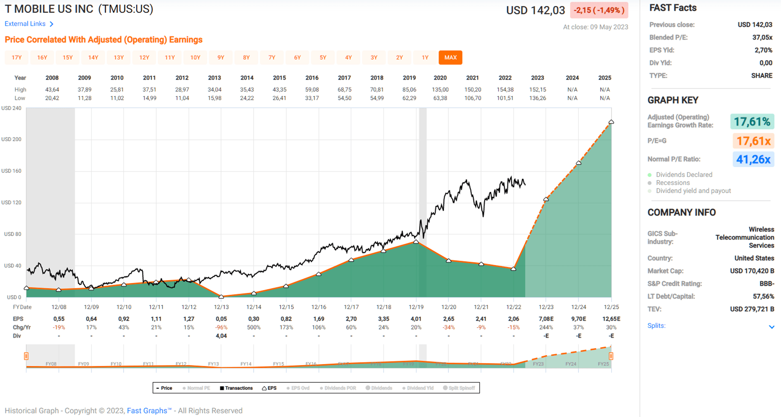This screenshot has width=781, height=417.
Task: Select the 13Y time range tab
Action: [119, 57]
